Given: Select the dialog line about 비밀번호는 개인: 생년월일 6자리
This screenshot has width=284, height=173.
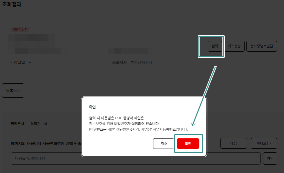Looking at the screenshot, I should pos(139,129).
